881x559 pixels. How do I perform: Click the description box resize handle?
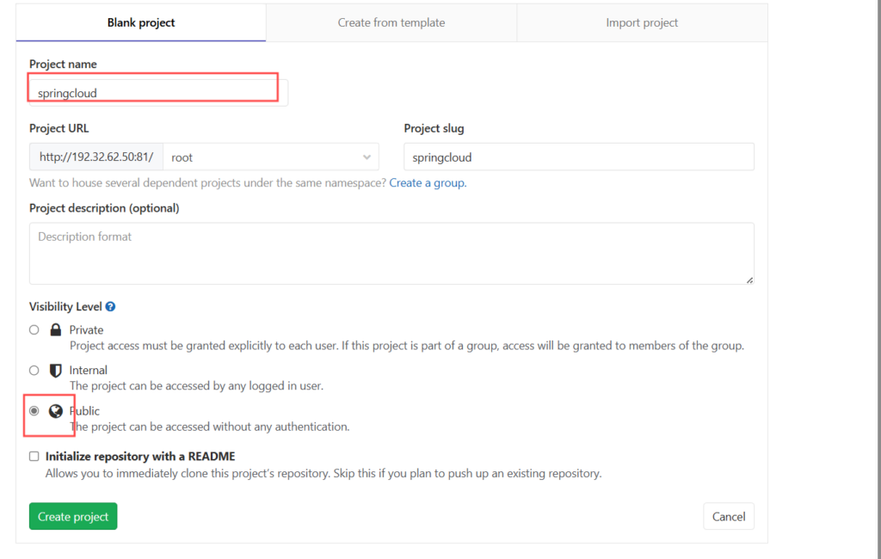[x=749, y=279]
